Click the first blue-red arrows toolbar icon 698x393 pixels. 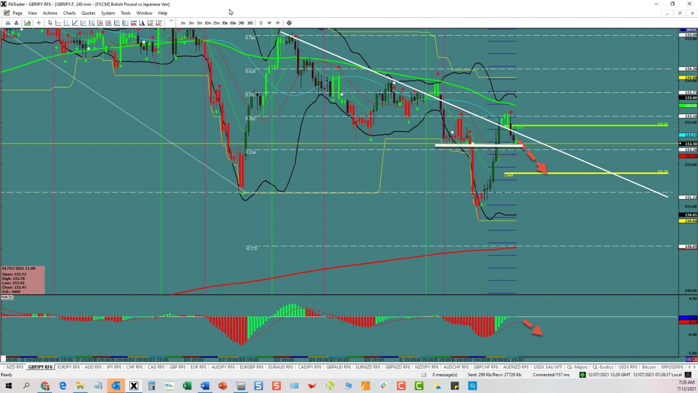[x=8, y=23]
